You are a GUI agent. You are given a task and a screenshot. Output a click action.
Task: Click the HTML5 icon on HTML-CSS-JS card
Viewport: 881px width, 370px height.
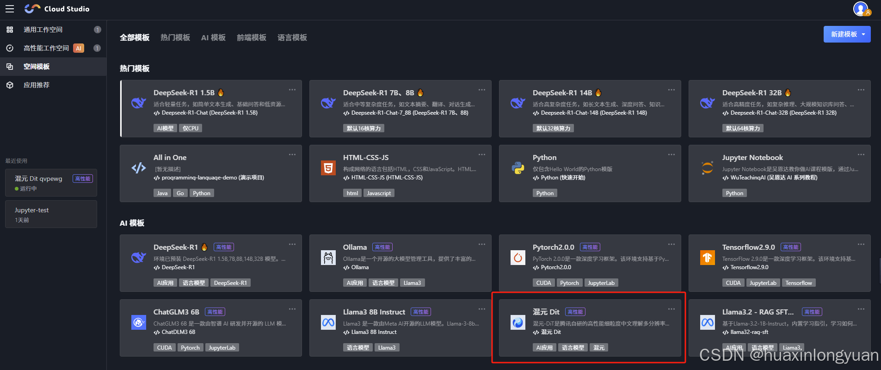(328, 167)
